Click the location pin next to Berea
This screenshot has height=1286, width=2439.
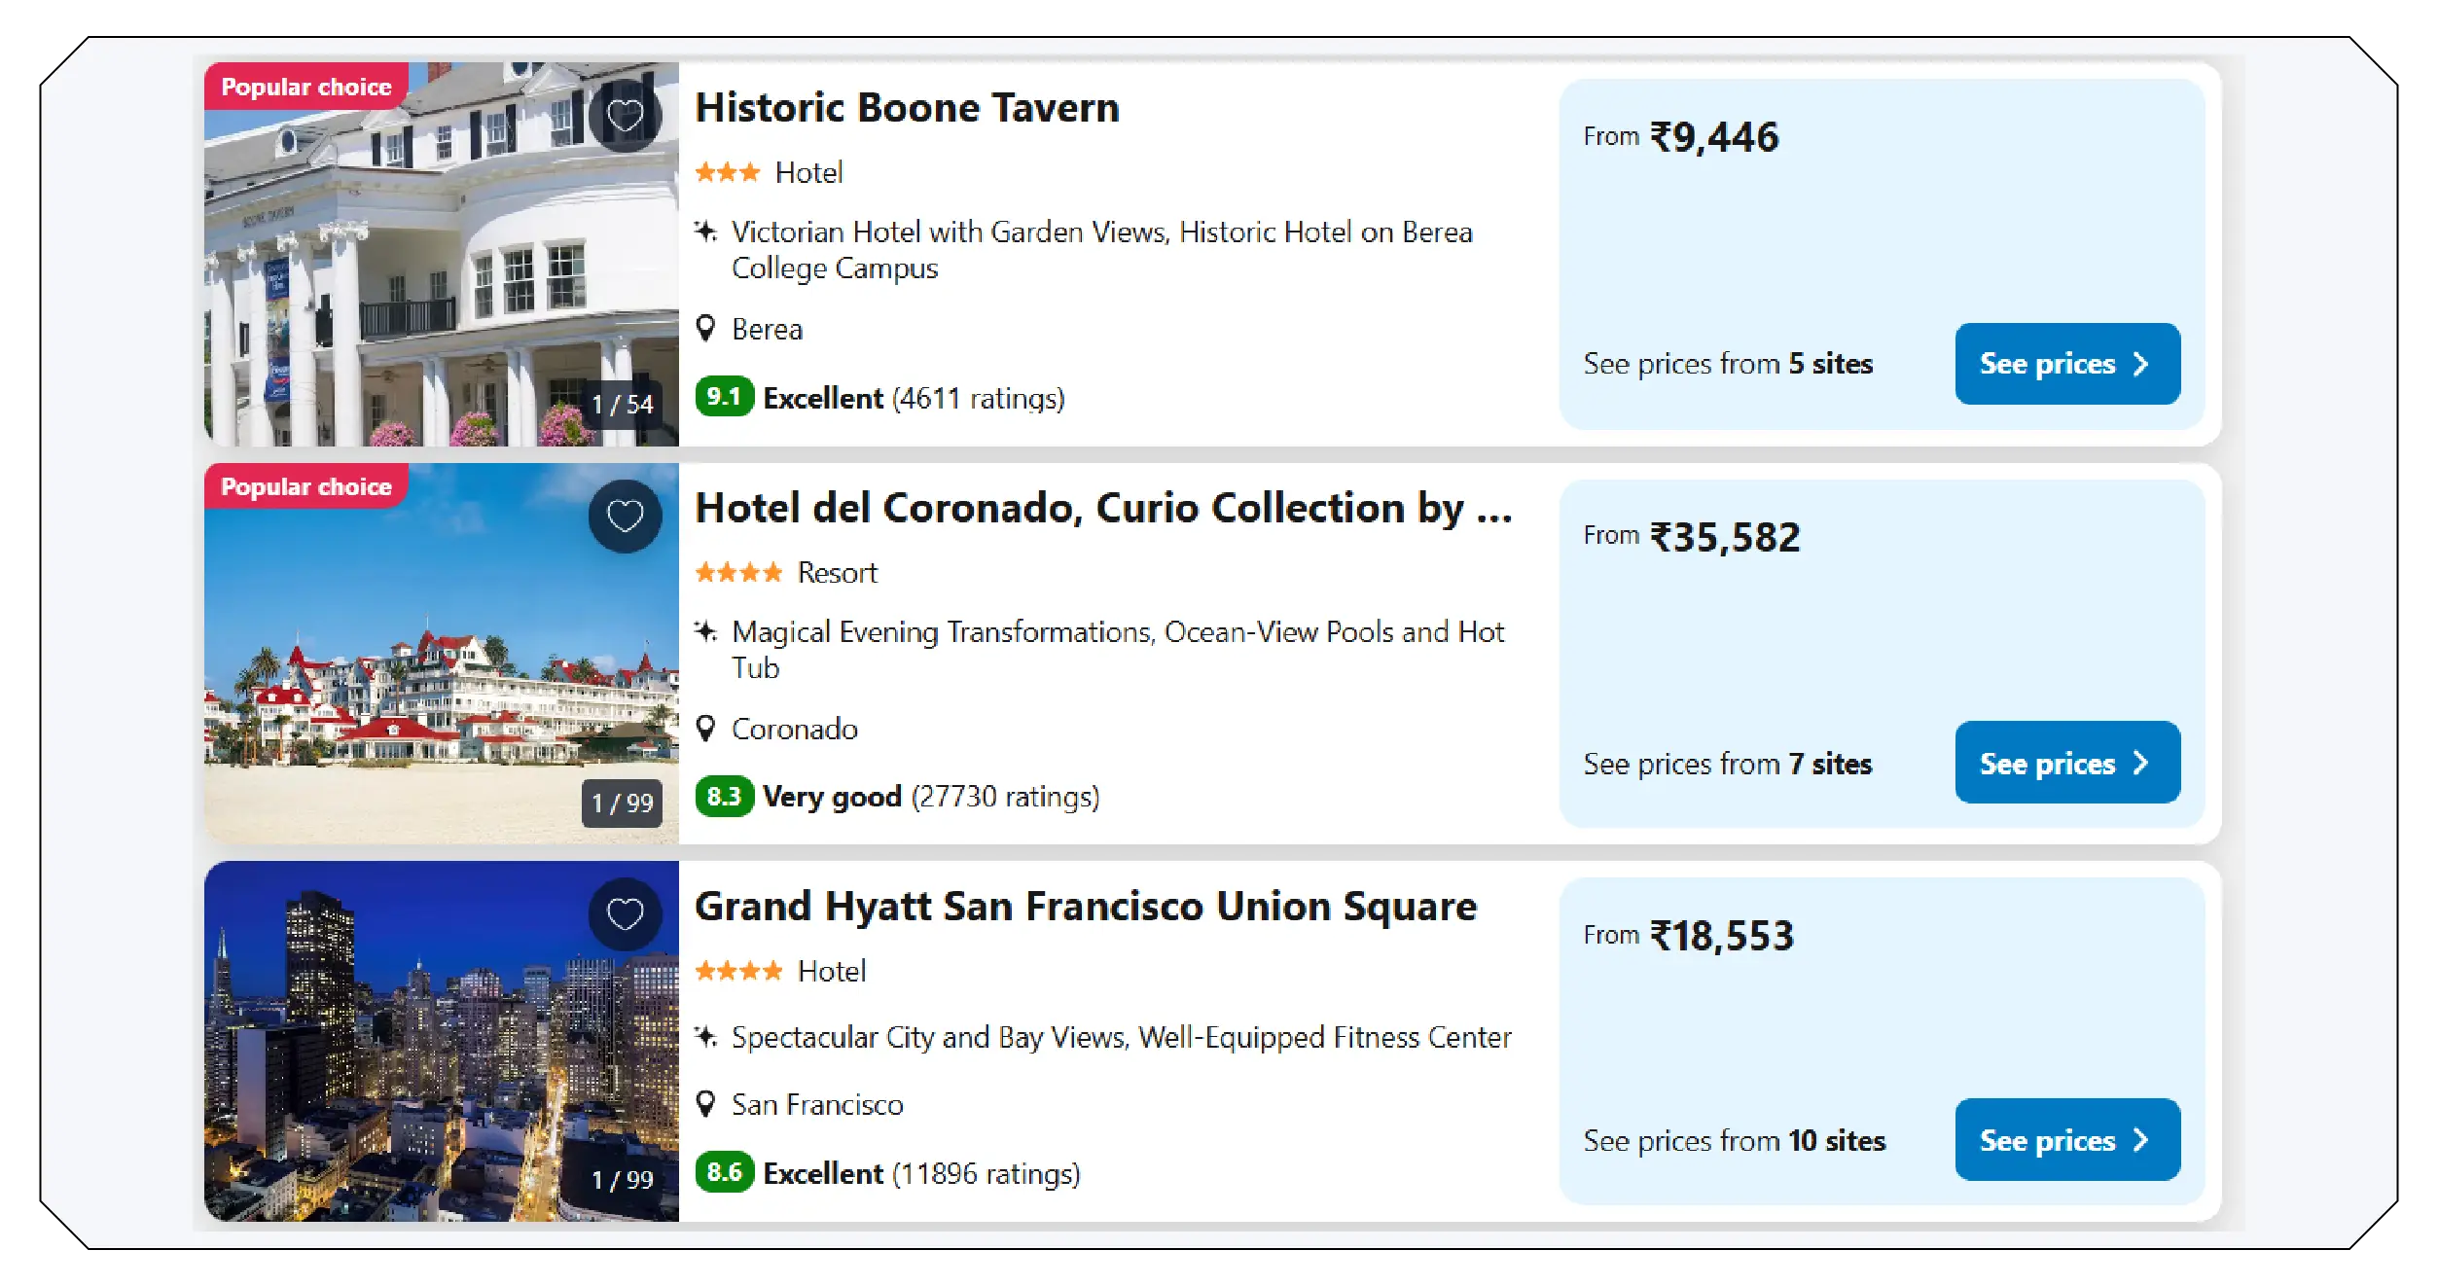pyautogui.click(x=705, y=330)
